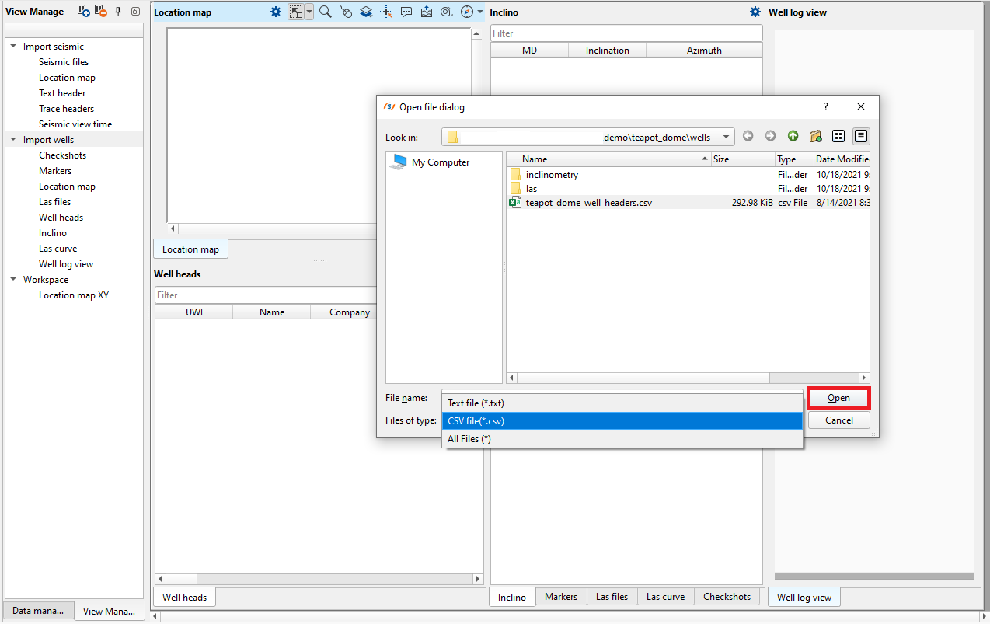Open the Look in folder dropdown

pyautogui.click(x=726, y=136)
